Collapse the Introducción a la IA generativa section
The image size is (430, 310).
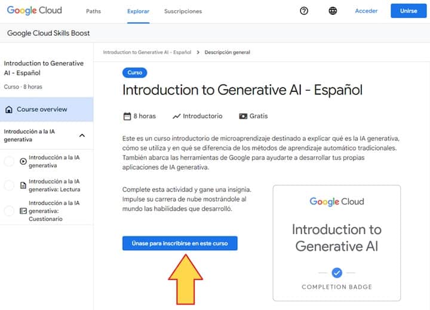82,136
